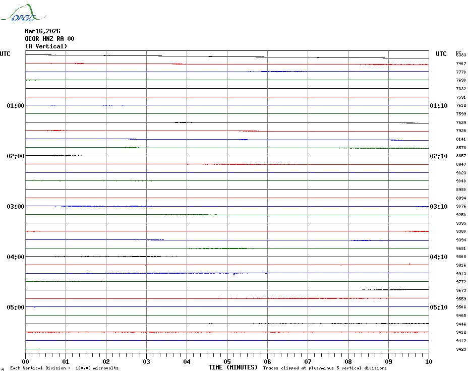Select the 04:10 label on right side
Image resolution: width=469 pixels, height=375 pixels.
tap(438, 257)
